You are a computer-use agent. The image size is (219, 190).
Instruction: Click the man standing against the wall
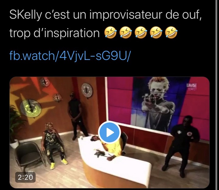[x=76, y=116]
